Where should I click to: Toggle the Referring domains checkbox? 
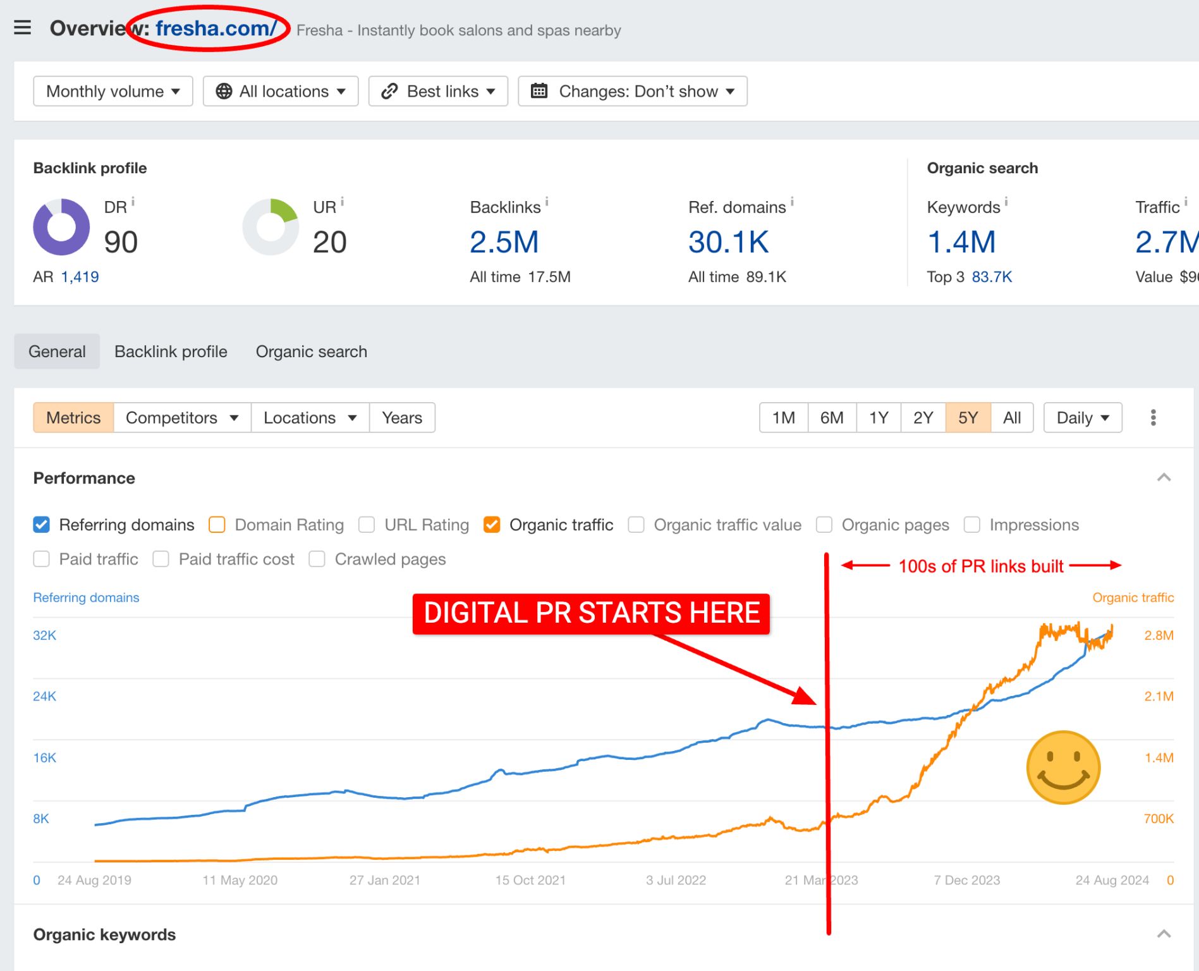(41, 525)
